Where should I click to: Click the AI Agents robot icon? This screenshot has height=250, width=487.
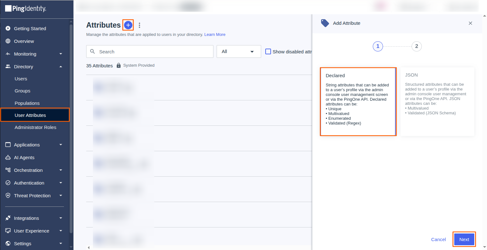[x=8, y=158]
